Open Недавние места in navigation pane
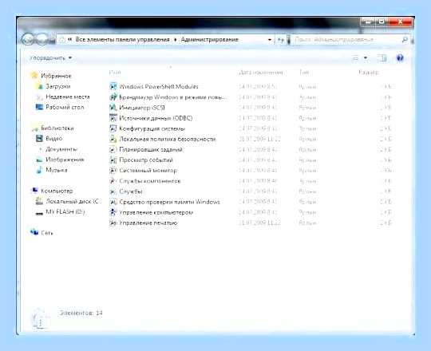431x351 pixels. pyautogui.click(x=68, y=97)
